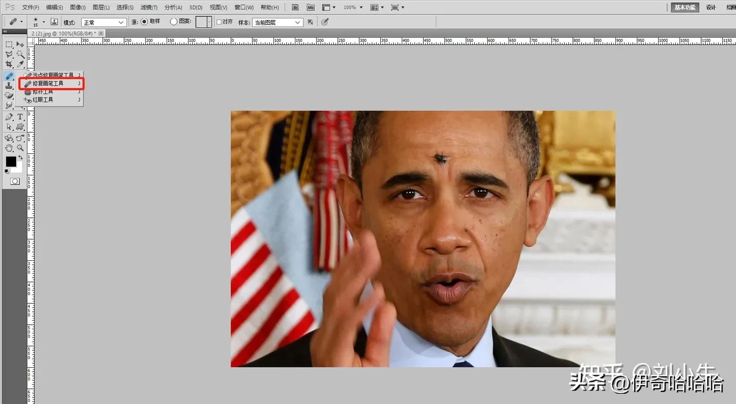Select the Zoom tool
736x404 pixels.
coord(20,148)
